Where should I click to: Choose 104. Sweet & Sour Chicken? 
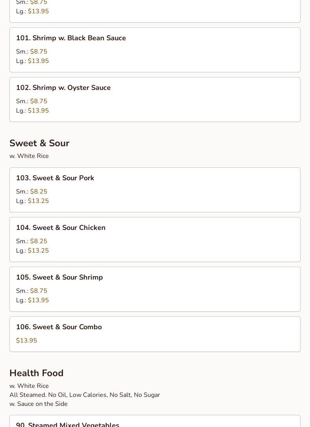(61, 228)
